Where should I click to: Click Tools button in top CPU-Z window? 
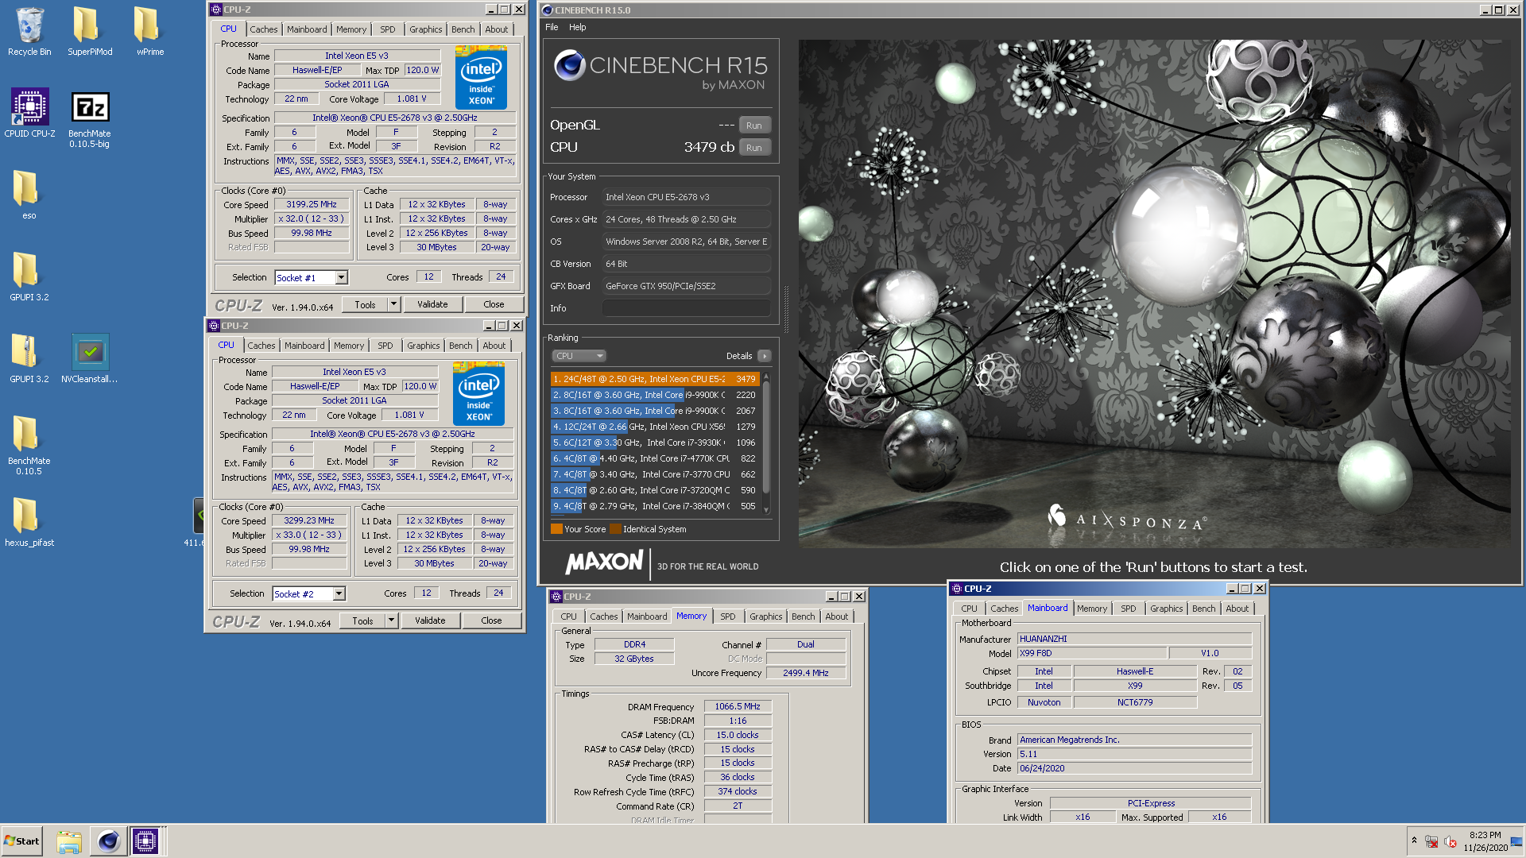365,304
